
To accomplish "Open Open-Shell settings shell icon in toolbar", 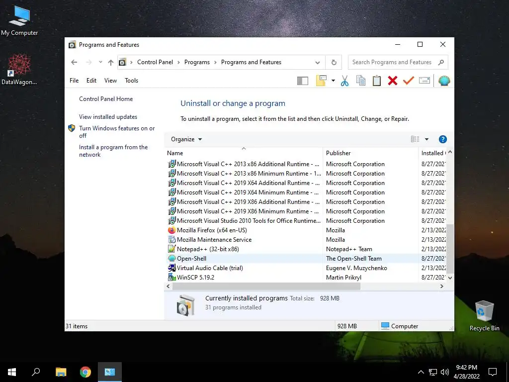I will point(444,81).
